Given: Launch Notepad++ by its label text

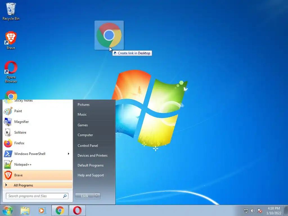Looking at the screenshot, I should pyautogui.click(x=23, y=164).
